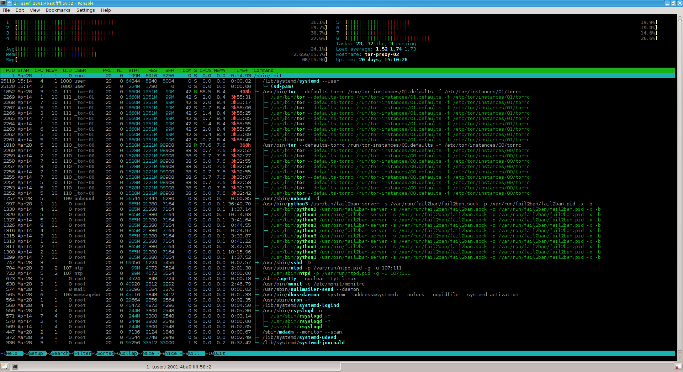Select the systemd-logind process row
The width and height of the screenshot is (683, 372).
pyautogui.click(x=338, y=305)
